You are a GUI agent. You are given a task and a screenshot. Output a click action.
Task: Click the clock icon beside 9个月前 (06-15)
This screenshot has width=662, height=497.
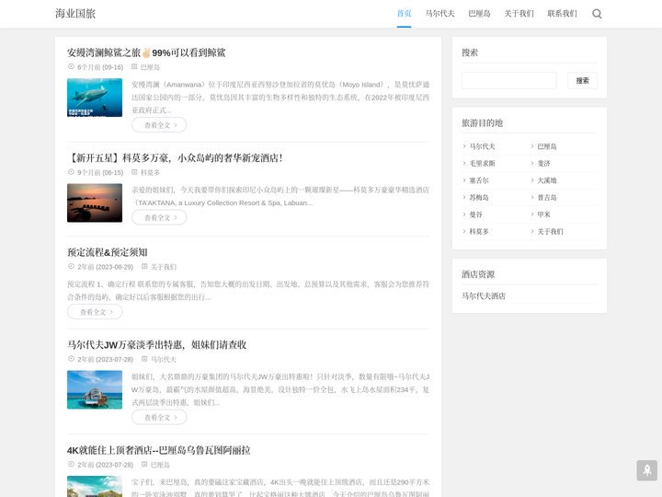coord(71,171)
